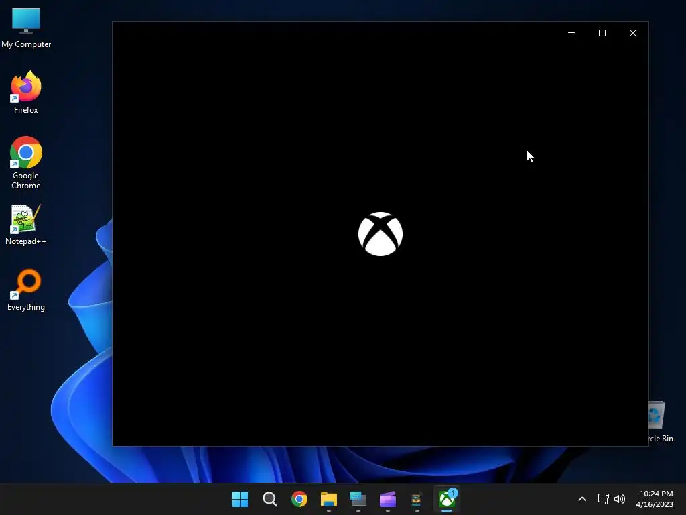
Task: Select the Everything search desktop shortcut
Action: (26, 290)
